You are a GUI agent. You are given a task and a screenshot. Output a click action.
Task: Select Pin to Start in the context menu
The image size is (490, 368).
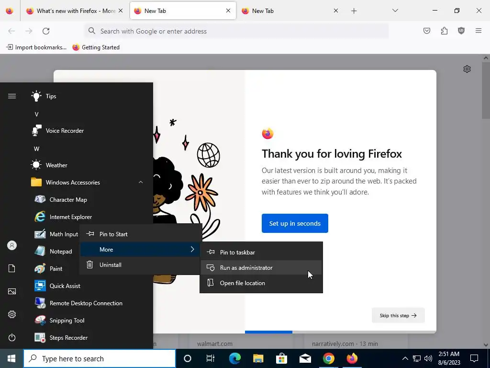point(140,234)
